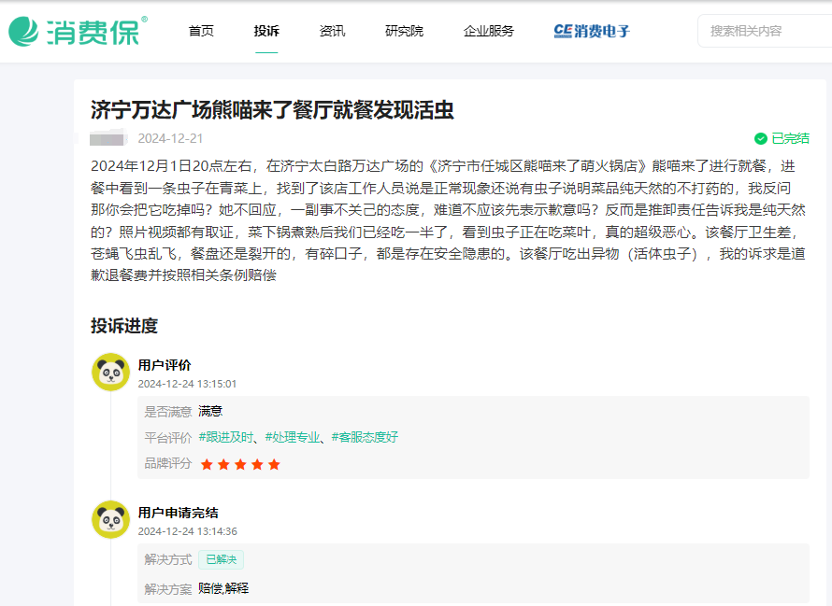Open the #客服态度好 tag
Viewport: 832px width, 606px height.
pos(365,437)
